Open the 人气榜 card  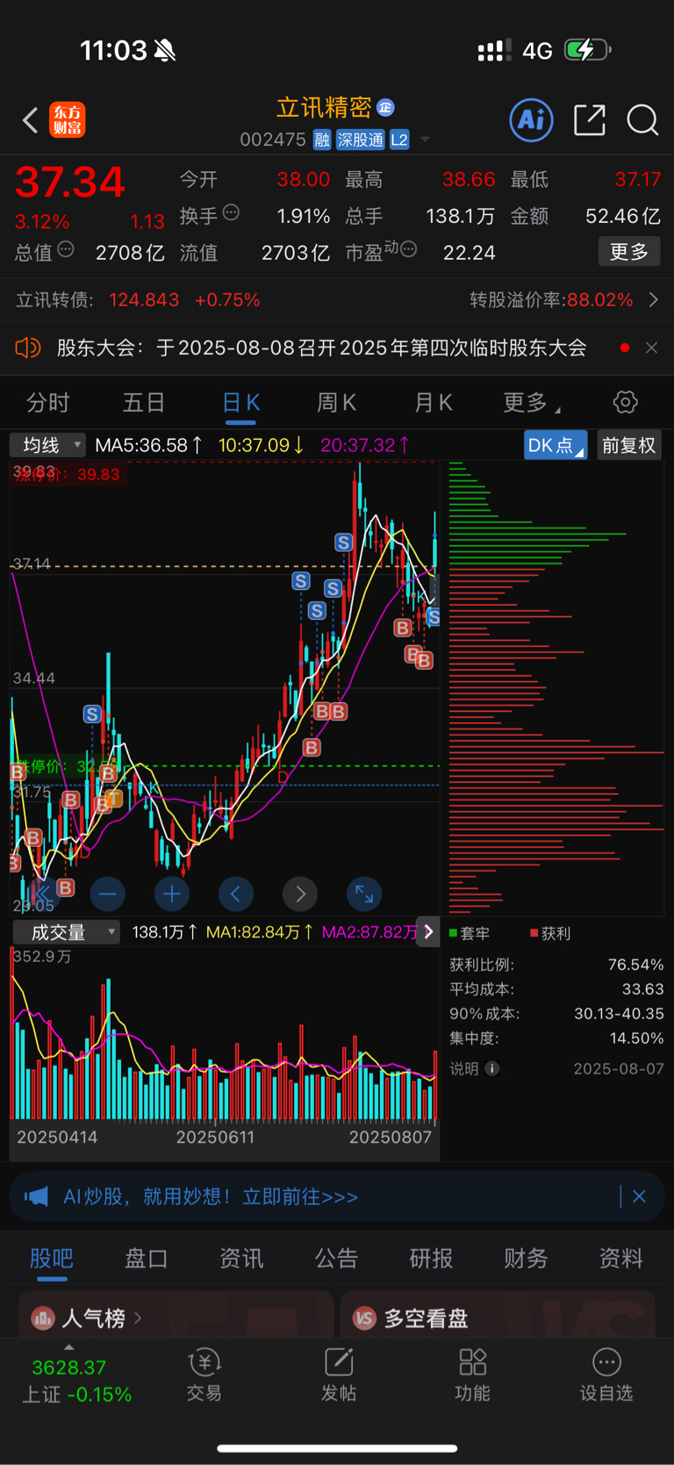[176, 1314]
